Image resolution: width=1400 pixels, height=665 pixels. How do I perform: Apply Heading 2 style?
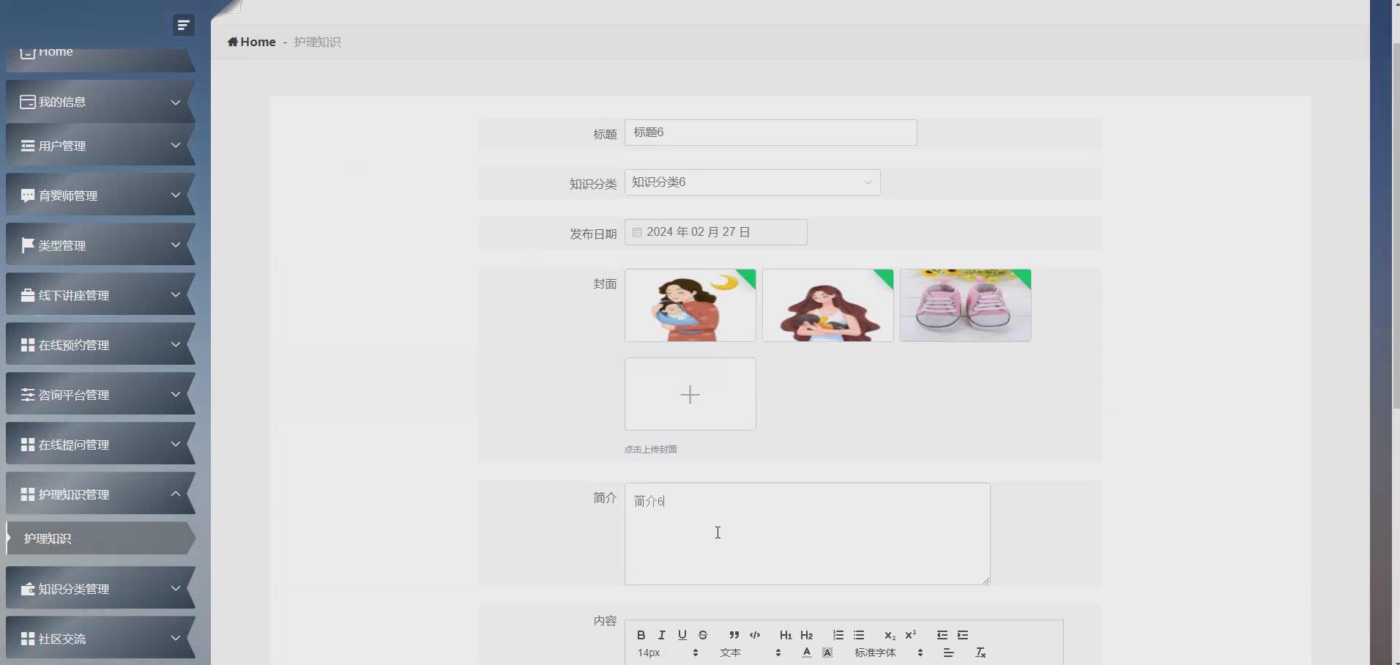(807, 635)
